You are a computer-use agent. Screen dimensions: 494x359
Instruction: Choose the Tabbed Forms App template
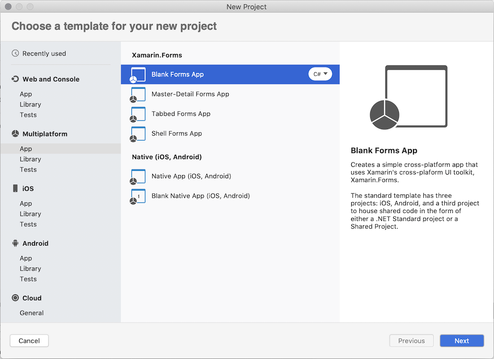[x=230, y=114]
